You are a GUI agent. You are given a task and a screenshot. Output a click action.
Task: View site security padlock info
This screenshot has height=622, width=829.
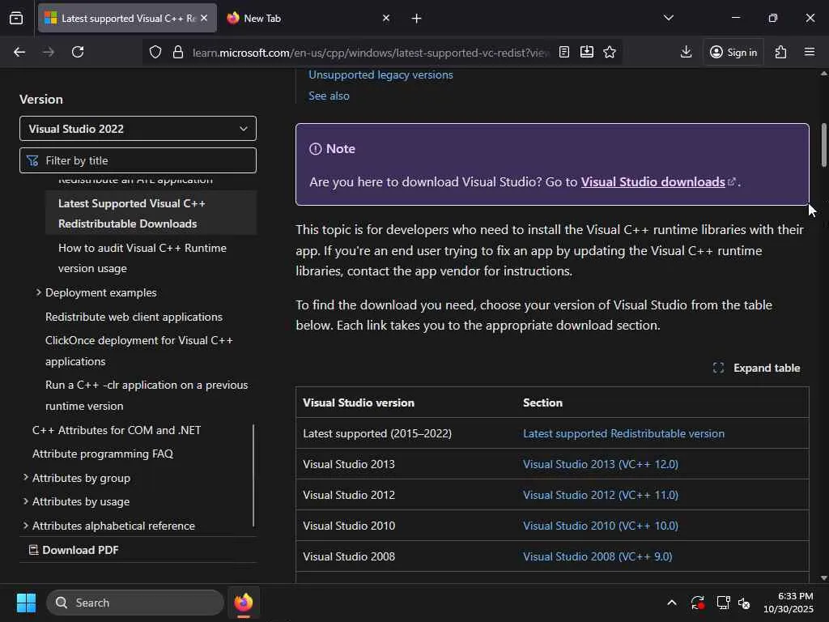[178, 52]
